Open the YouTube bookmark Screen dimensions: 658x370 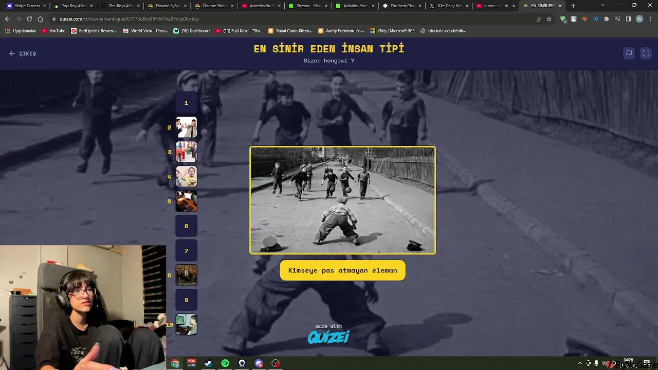pyautogui.click(x=53, y=31)
